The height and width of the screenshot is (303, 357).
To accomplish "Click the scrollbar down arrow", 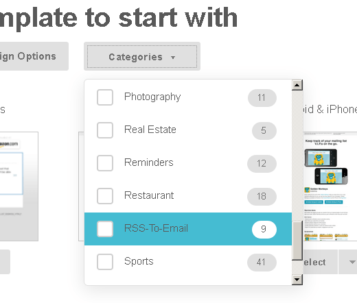I will point(297,279).
